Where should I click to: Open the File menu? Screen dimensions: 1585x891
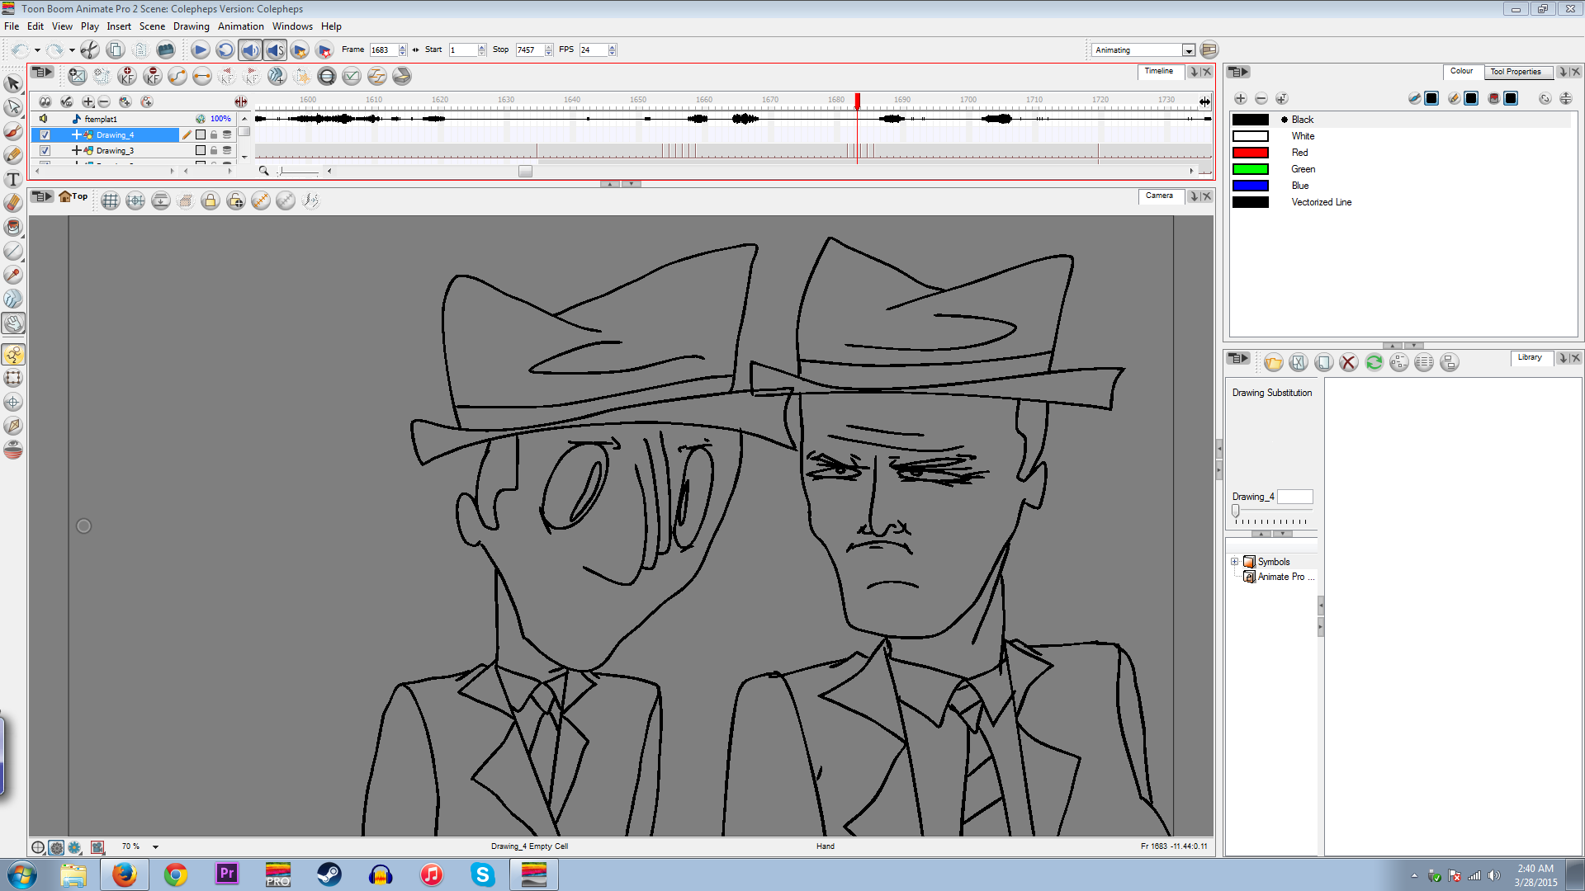(12, 26)
